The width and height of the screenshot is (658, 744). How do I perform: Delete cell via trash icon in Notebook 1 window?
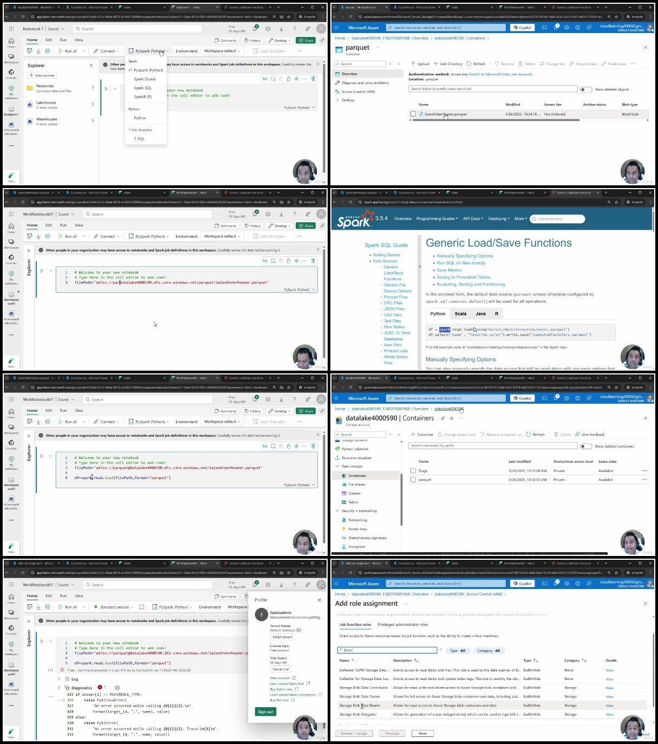click(313, 79)
